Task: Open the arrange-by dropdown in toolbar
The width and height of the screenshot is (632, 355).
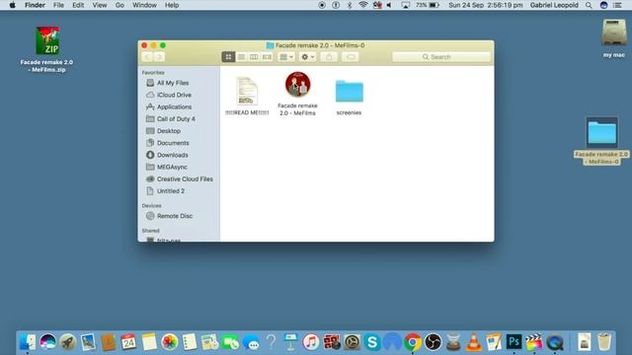Action: tap(286, 57)
